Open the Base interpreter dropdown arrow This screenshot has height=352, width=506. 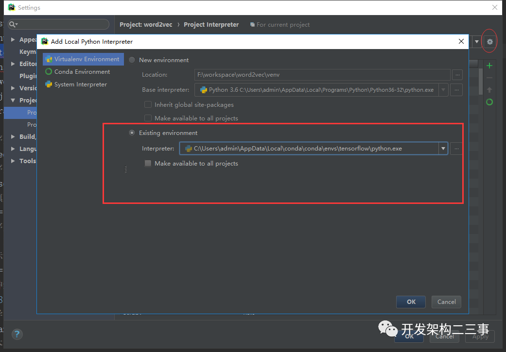pyautogui.click(x=443, y=90)
